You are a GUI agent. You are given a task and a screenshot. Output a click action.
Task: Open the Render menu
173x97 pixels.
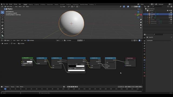11,4
